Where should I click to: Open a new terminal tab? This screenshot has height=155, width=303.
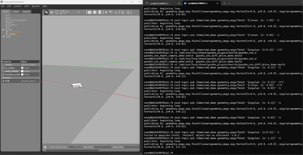tap(224, 3)
